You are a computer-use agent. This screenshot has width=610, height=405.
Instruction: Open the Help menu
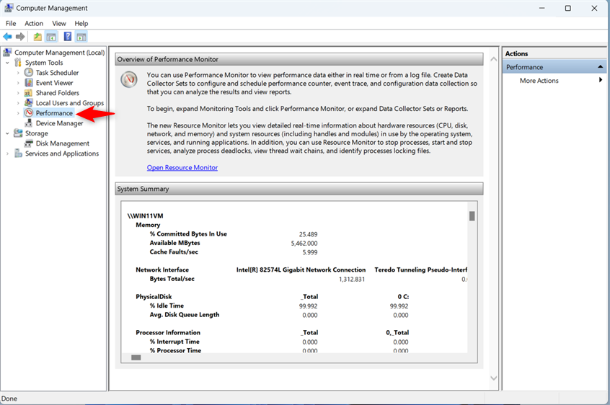[81, 23]
